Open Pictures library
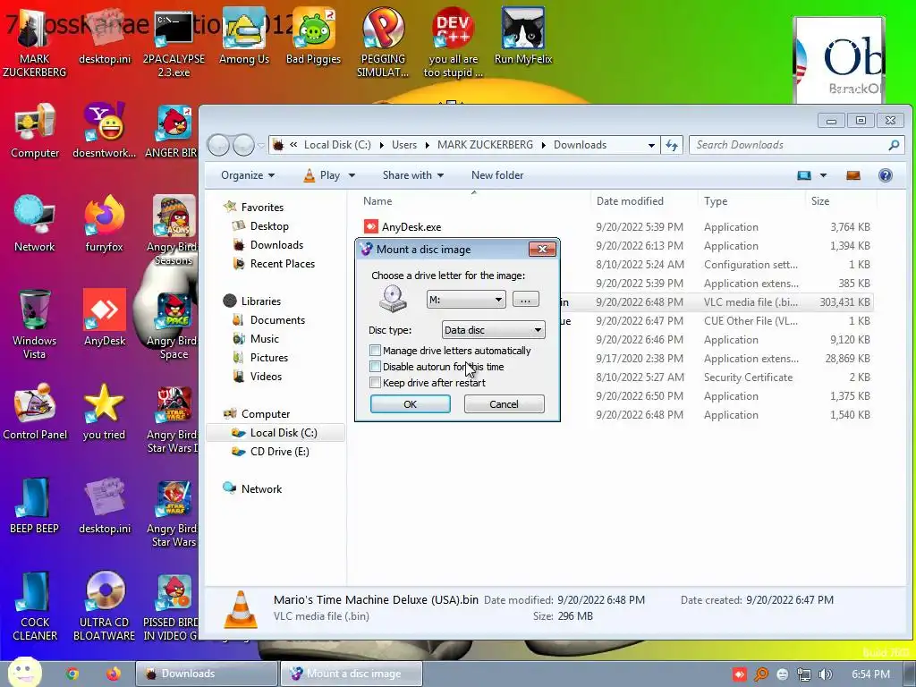 269,358
